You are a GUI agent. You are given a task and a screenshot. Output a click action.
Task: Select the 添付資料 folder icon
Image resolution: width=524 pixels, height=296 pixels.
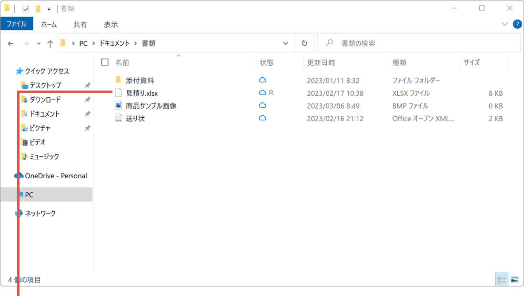tap(118, 80)
